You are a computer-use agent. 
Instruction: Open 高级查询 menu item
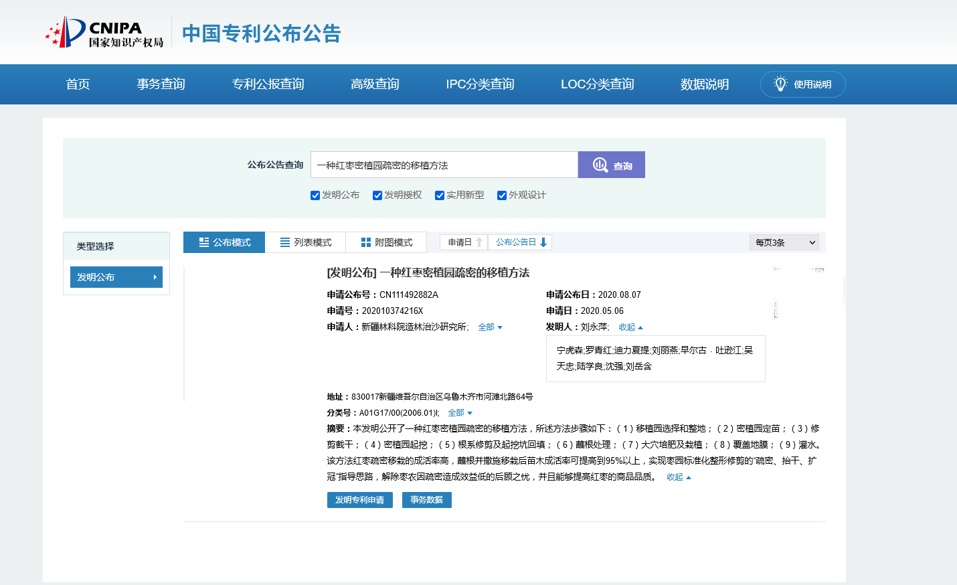tap(375, 84)
